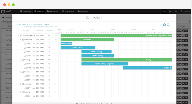Add a task under Finishing using plus icon
Viewport: 192px width, 104px height.
click(x=56, y=72)
